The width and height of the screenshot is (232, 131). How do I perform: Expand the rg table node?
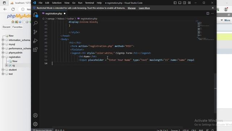(x=7, y=65)
